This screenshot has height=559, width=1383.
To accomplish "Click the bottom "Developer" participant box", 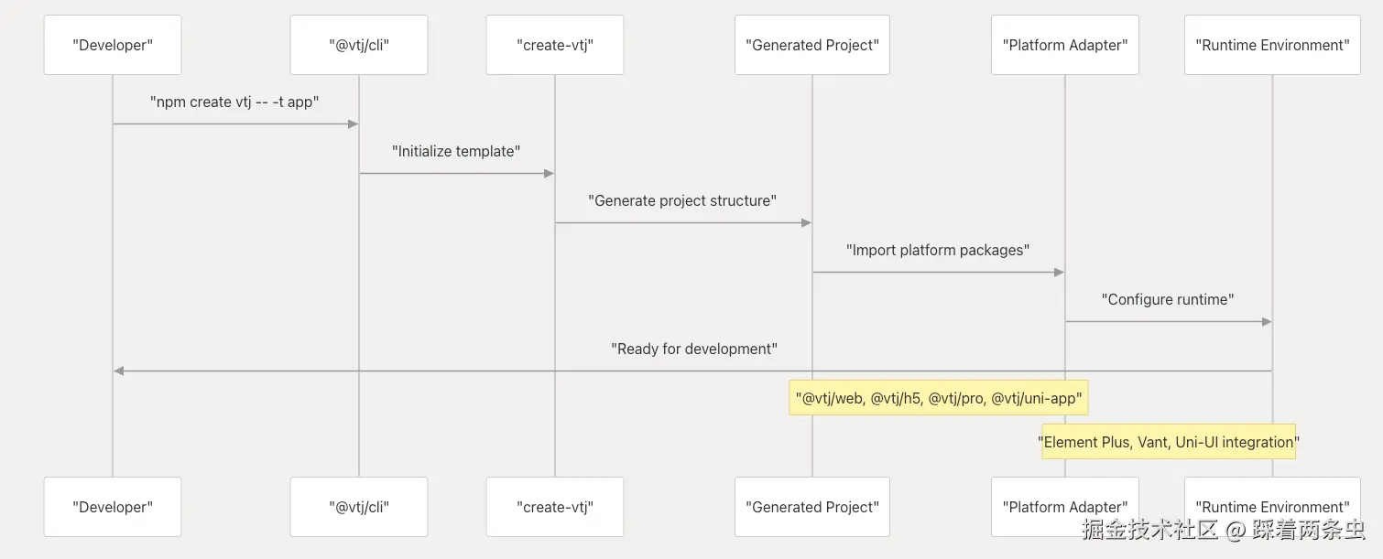I will point(113,507).
